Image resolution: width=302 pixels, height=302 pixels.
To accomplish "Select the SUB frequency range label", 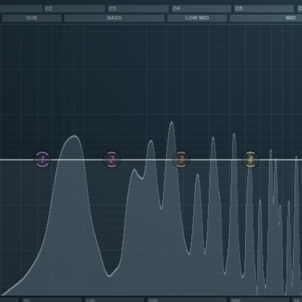I will (31, 18).
